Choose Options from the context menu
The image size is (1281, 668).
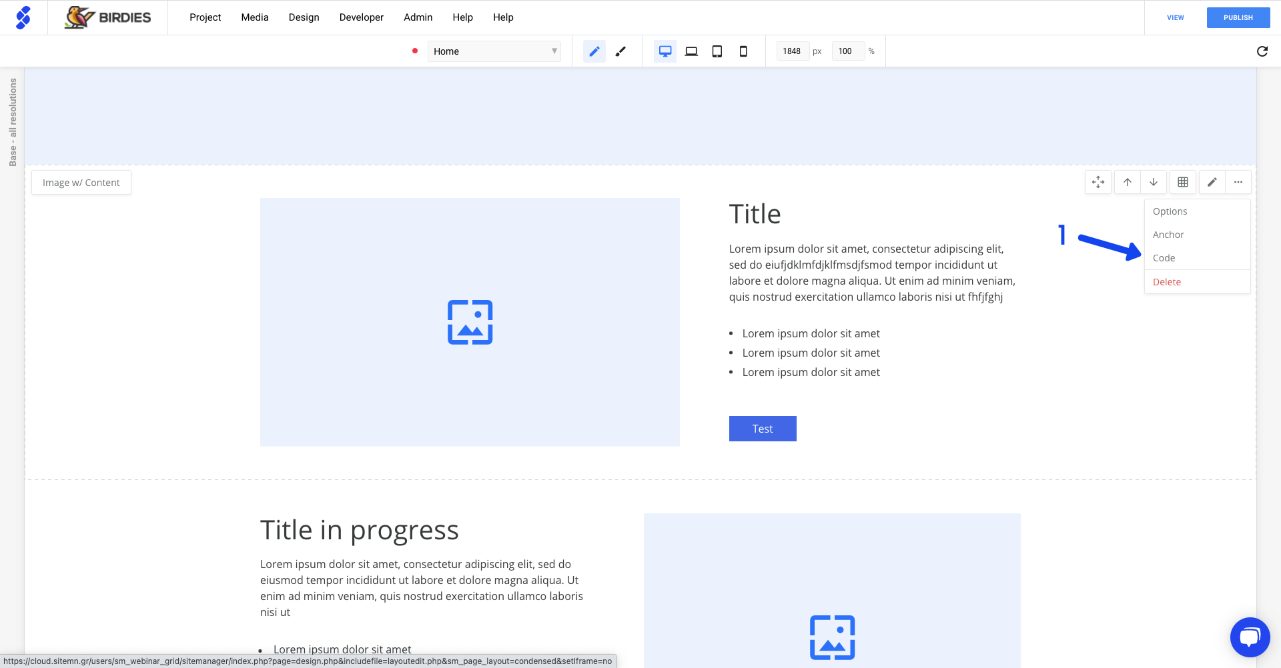[1198, 211]
